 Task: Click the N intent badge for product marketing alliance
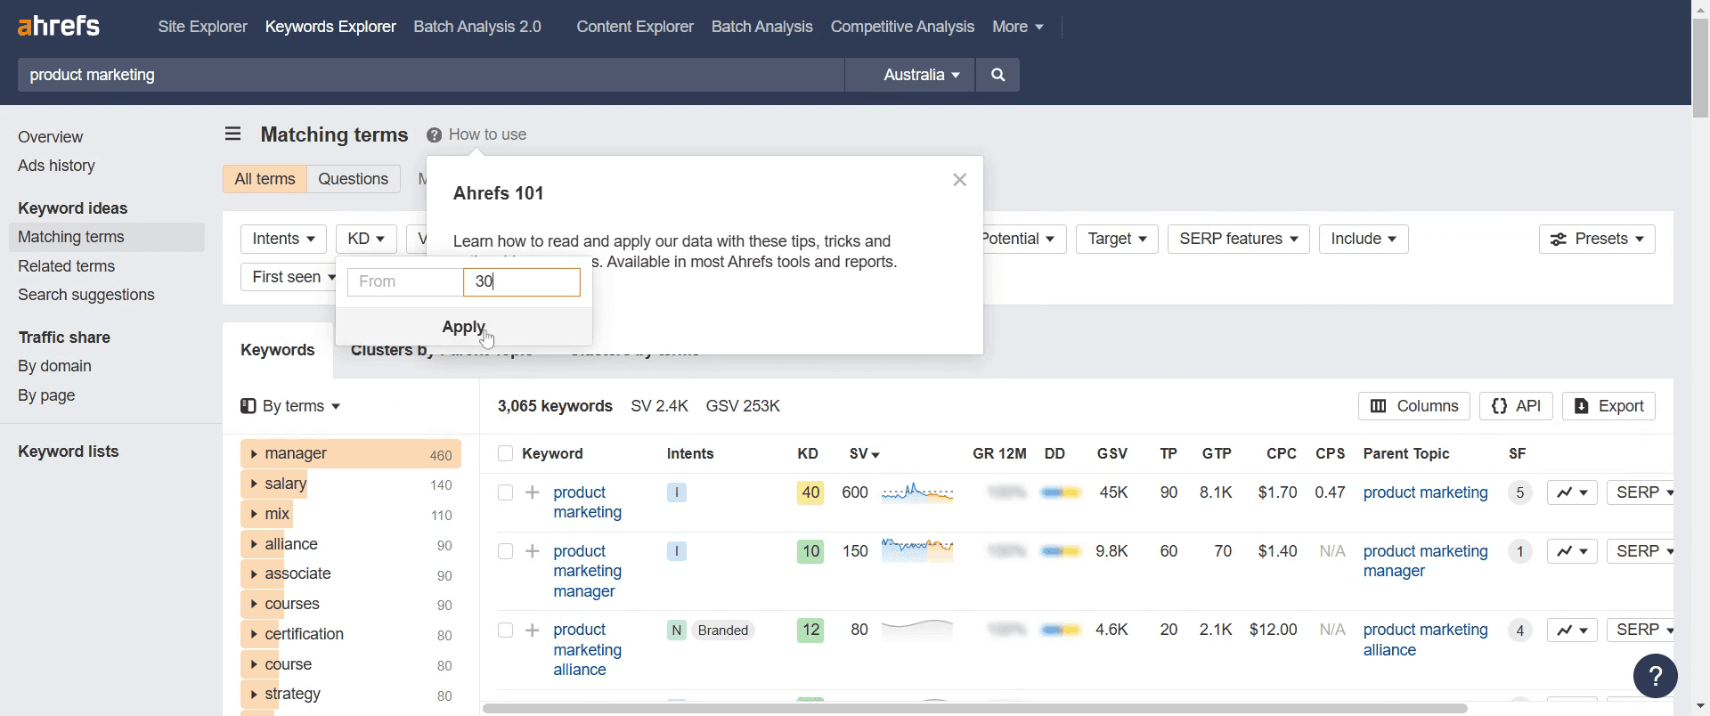coord(677,630)
